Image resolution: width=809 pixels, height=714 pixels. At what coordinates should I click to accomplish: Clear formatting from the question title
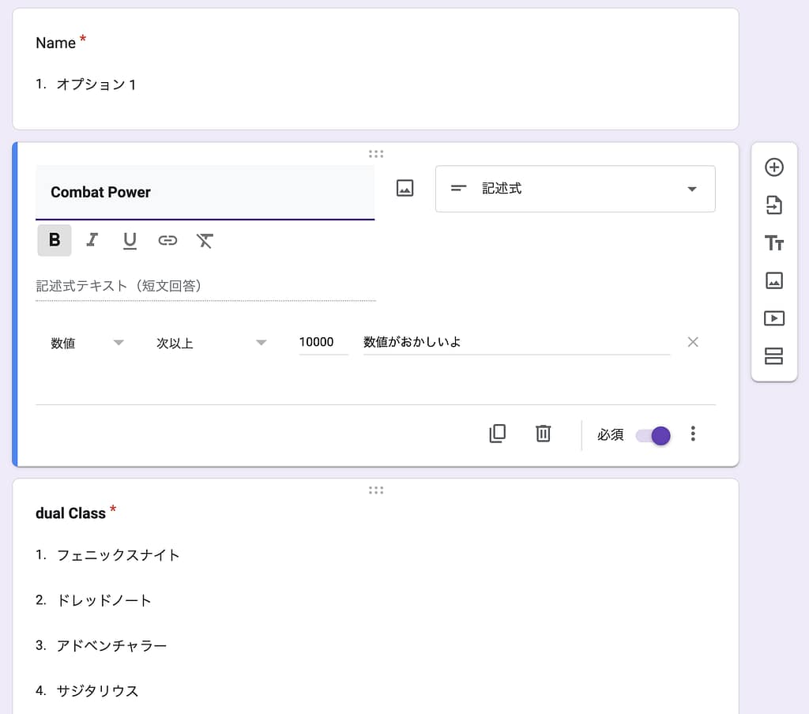tap(205, 240)
